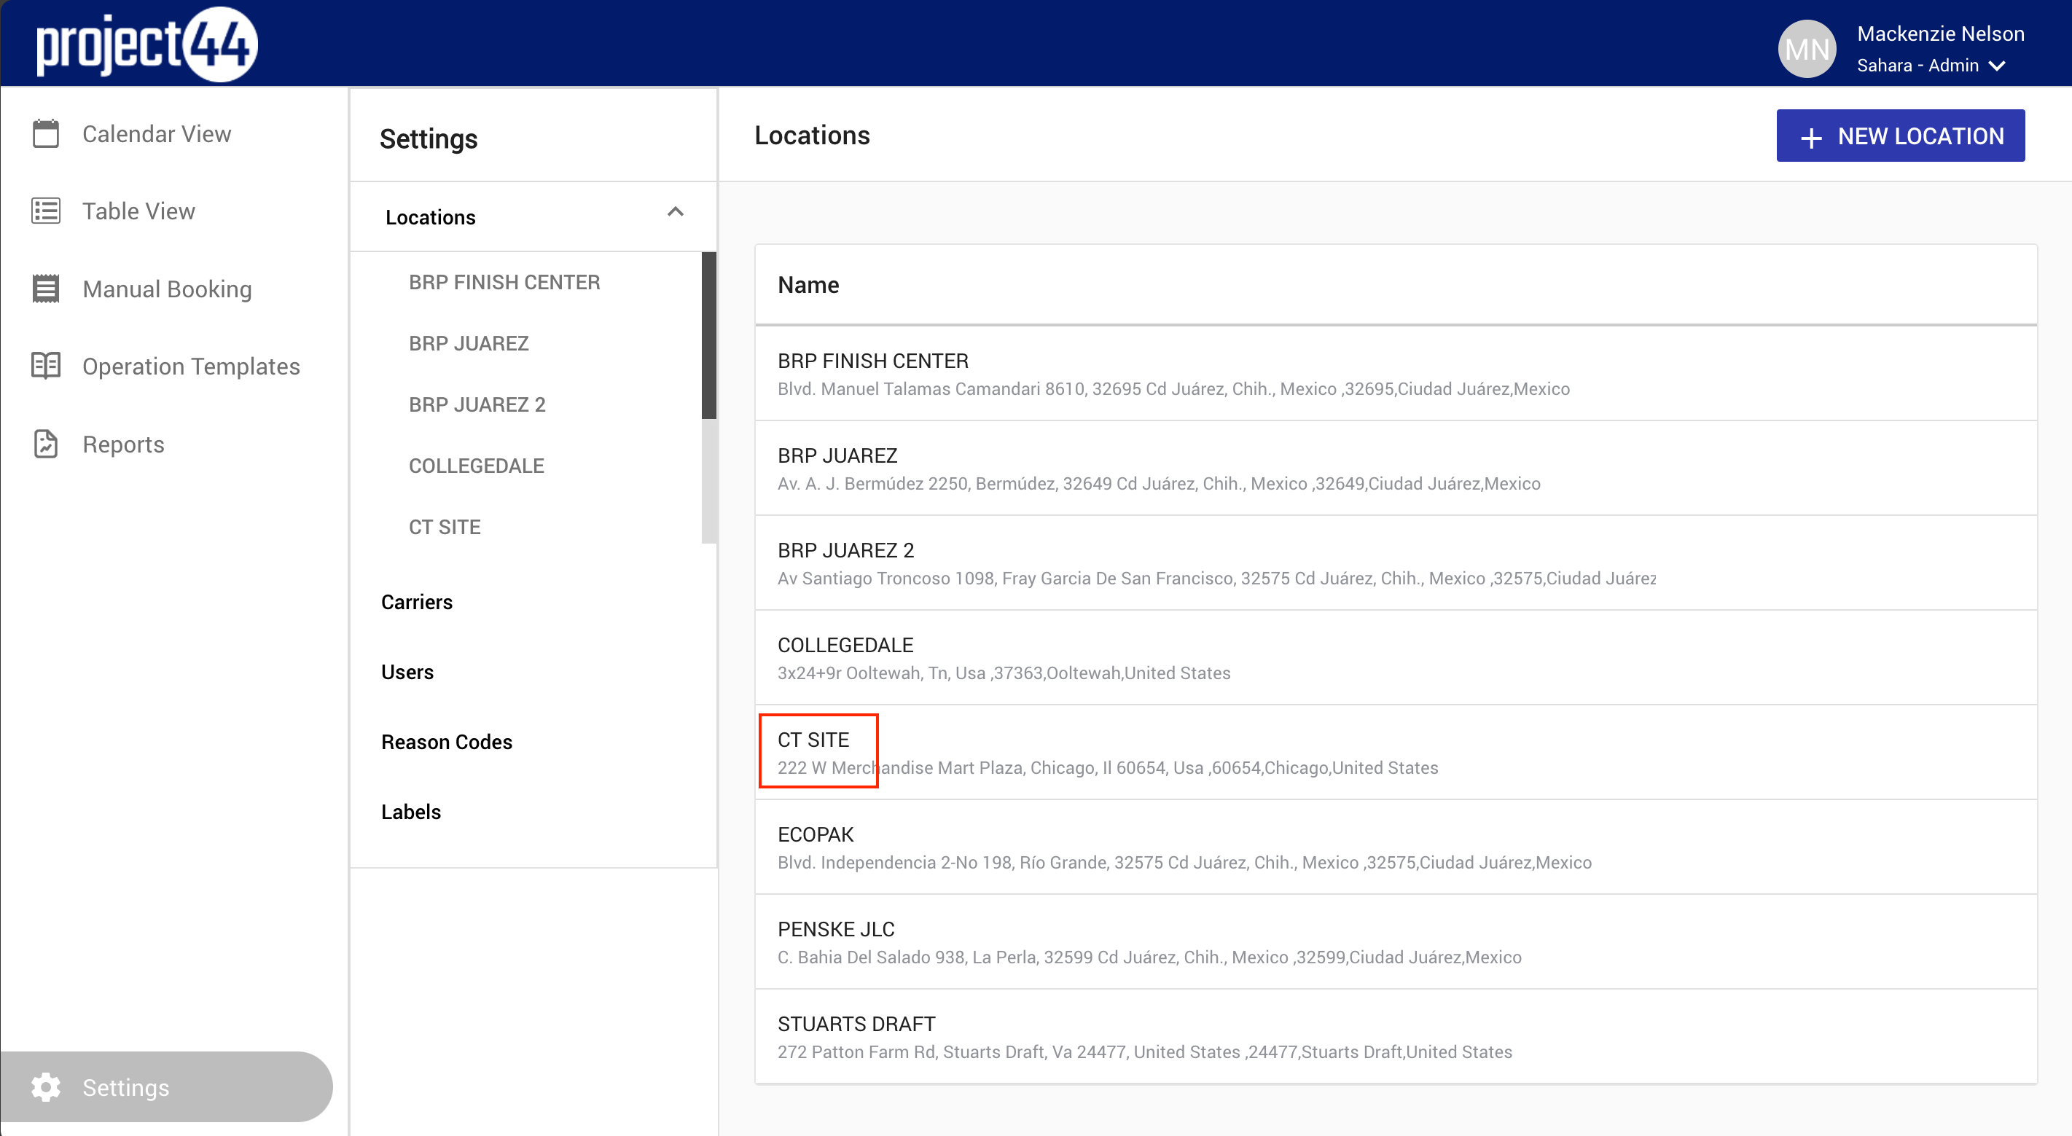Open BRP JUAREZ table row
The height and width of the screenshot is (1136, 2072).
[1396, 468]
